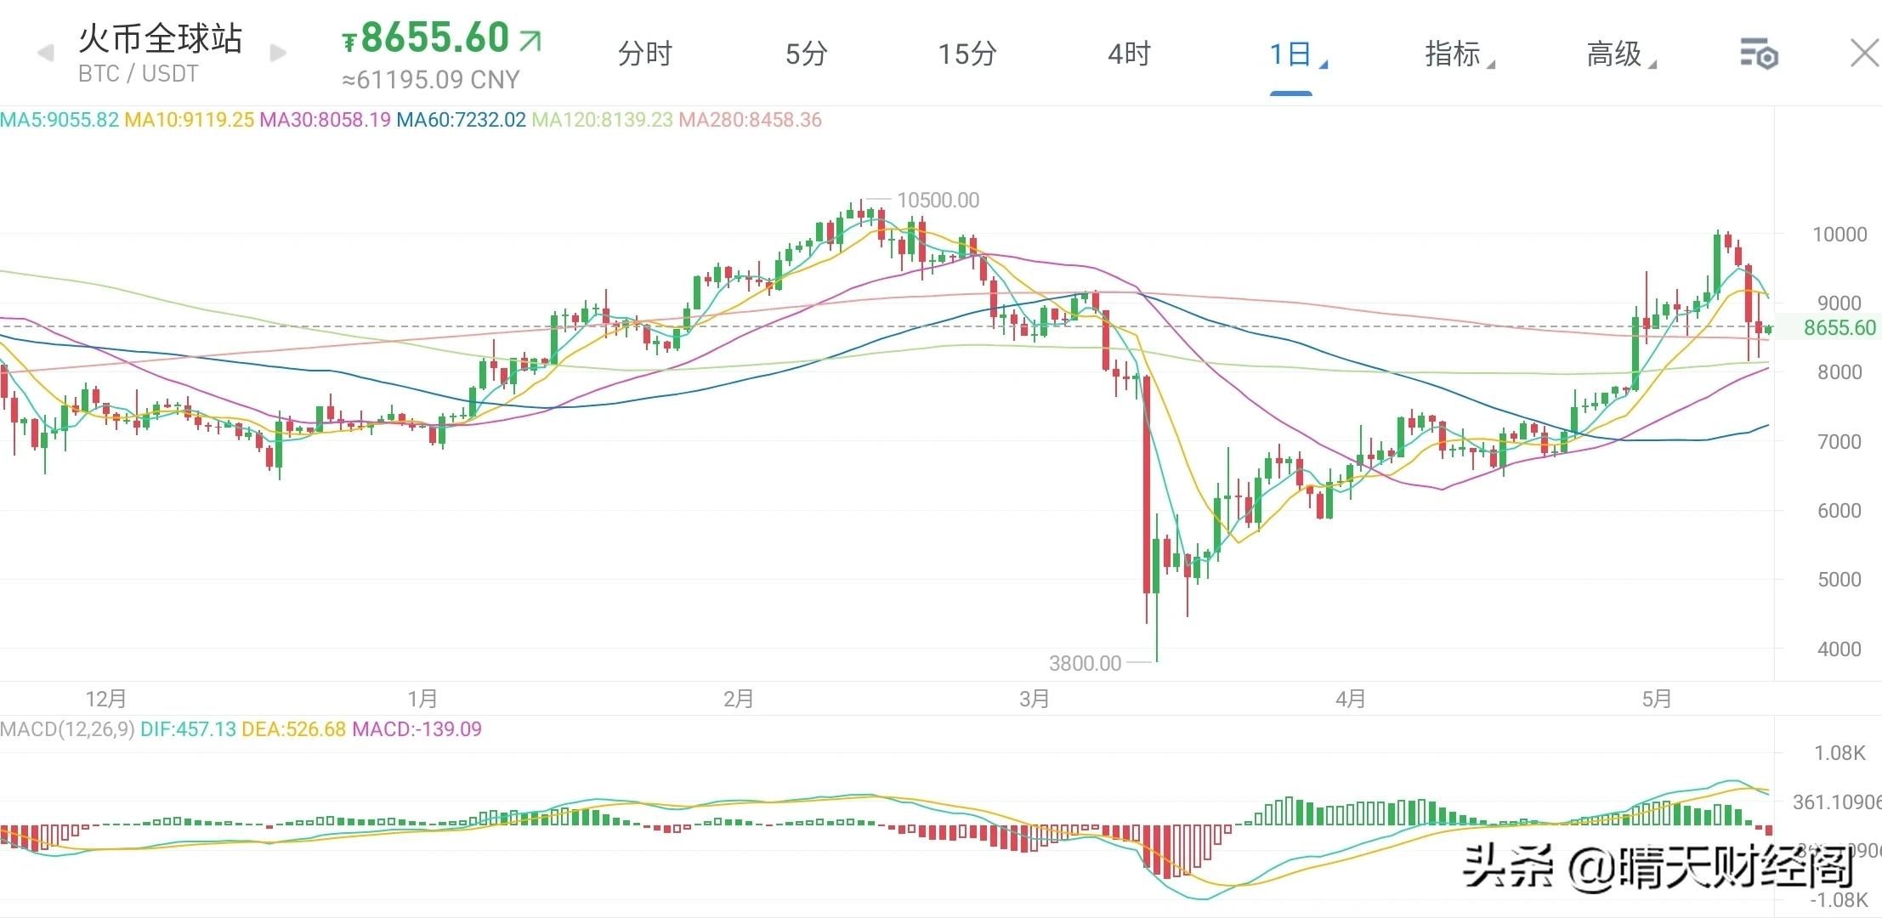Click the green price trend arrow

(x=530, y=40)
